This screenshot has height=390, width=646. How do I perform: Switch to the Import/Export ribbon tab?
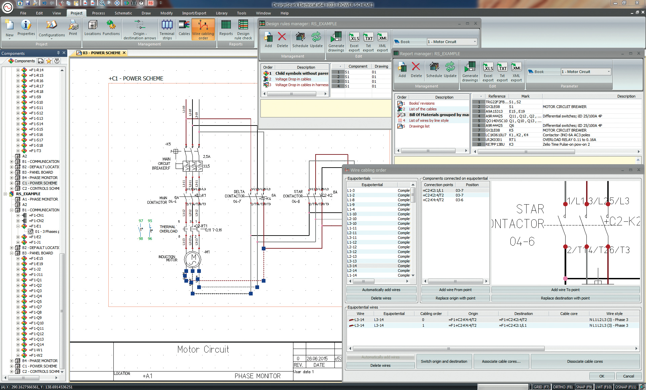coord(194,13)
